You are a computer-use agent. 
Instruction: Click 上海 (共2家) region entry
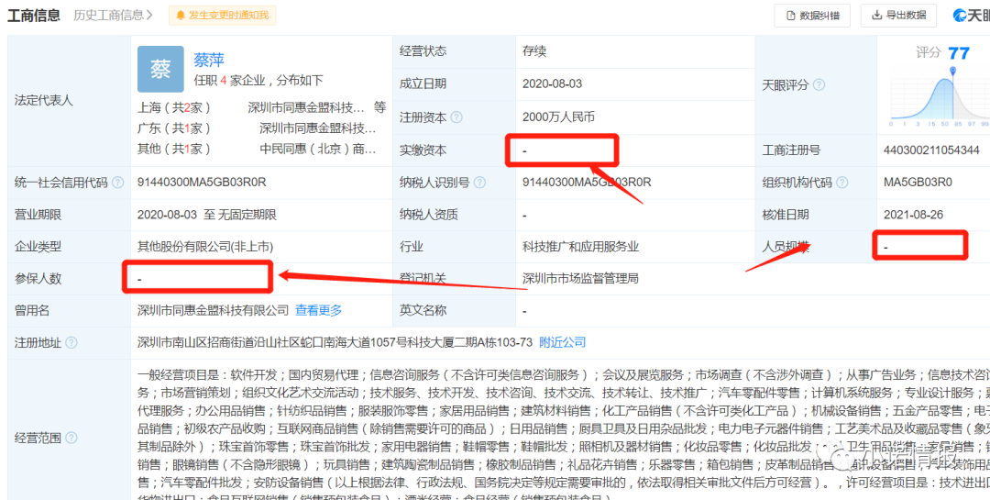pos(174,107)
